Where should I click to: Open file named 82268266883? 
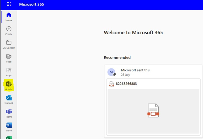click(x=126, y=84)
